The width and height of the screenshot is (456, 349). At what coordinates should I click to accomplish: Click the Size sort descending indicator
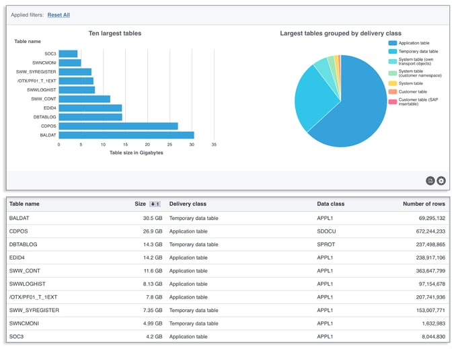[155, 204]
